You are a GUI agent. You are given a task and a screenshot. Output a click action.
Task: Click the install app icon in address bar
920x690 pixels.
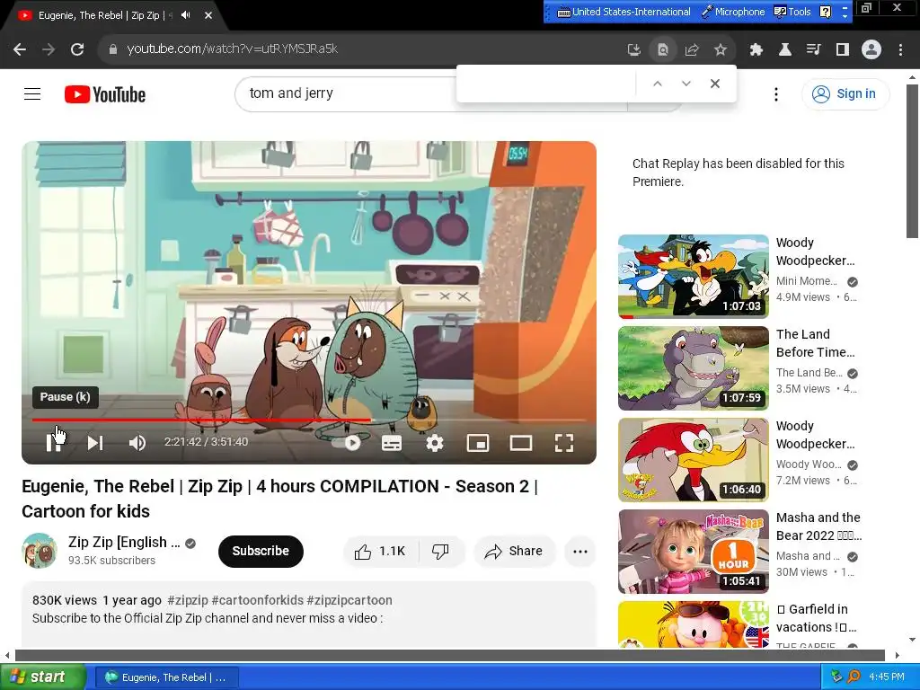tap(633, 50)
